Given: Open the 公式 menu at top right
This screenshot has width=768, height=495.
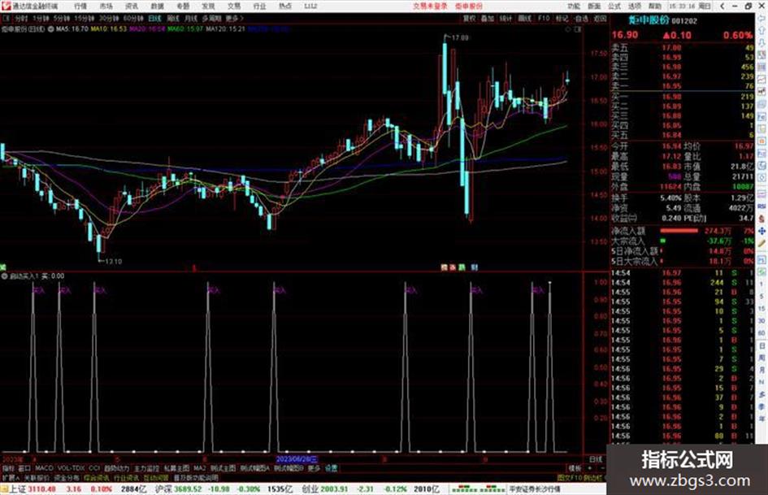Looking at the screenshot, I should tap(614, 6).
